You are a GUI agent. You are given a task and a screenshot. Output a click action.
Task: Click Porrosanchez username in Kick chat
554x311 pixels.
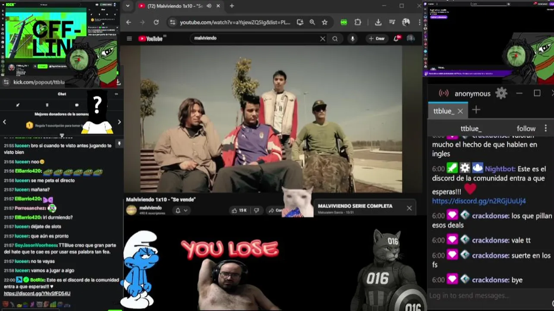tap(30, 208)
